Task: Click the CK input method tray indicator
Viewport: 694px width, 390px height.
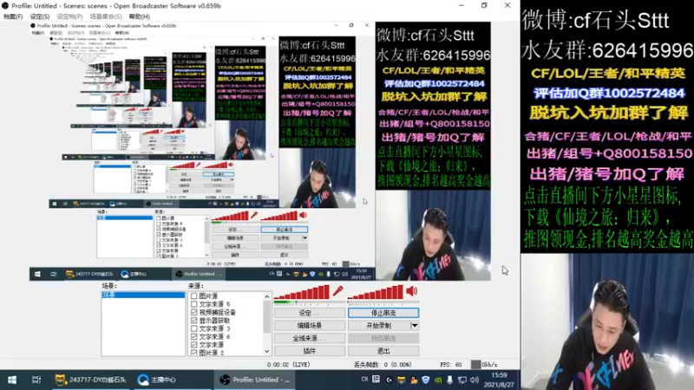Action: [364, 380]
